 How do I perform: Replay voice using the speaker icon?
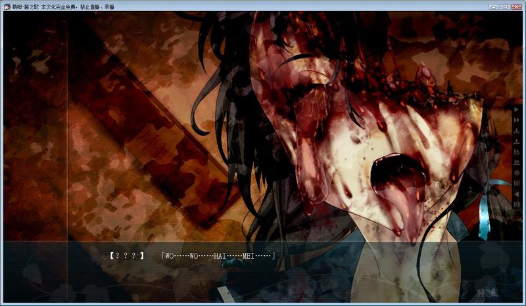pyautogui.click(x=517, y=194)
